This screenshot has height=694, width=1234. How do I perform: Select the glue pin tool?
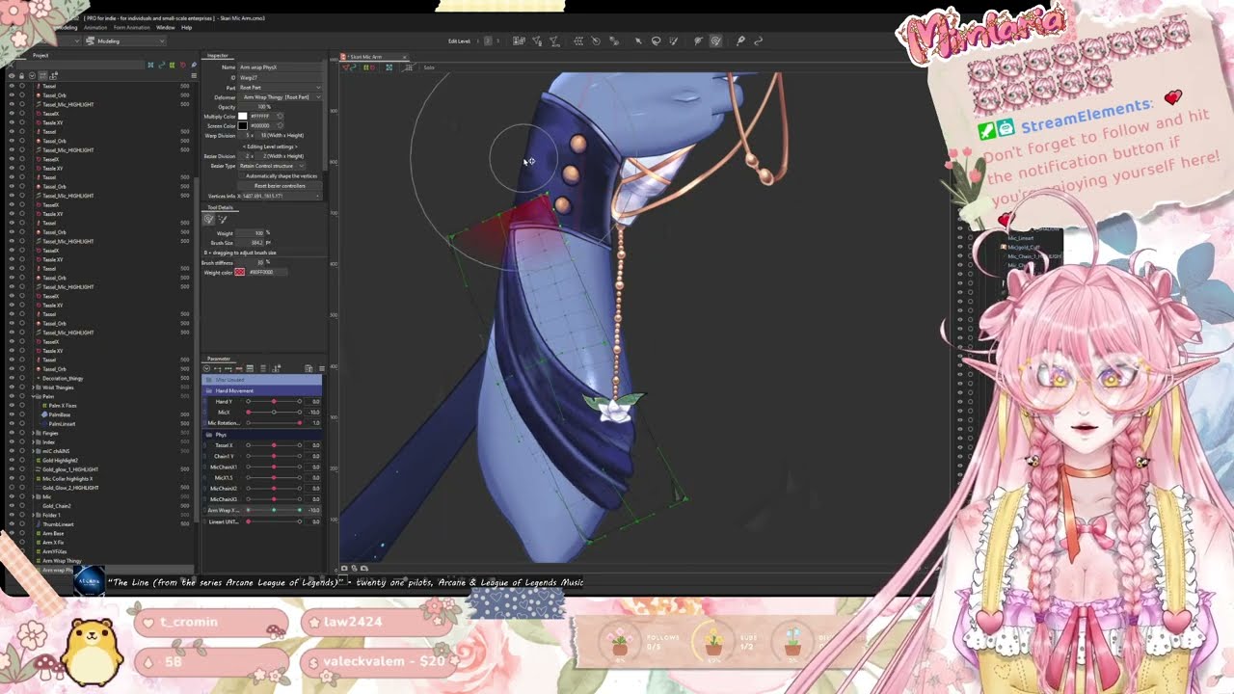[x=740, y=41]
